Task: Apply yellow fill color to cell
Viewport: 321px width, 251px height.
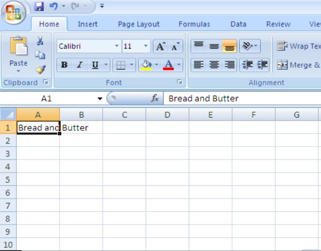Action: [x=146, y=65]
